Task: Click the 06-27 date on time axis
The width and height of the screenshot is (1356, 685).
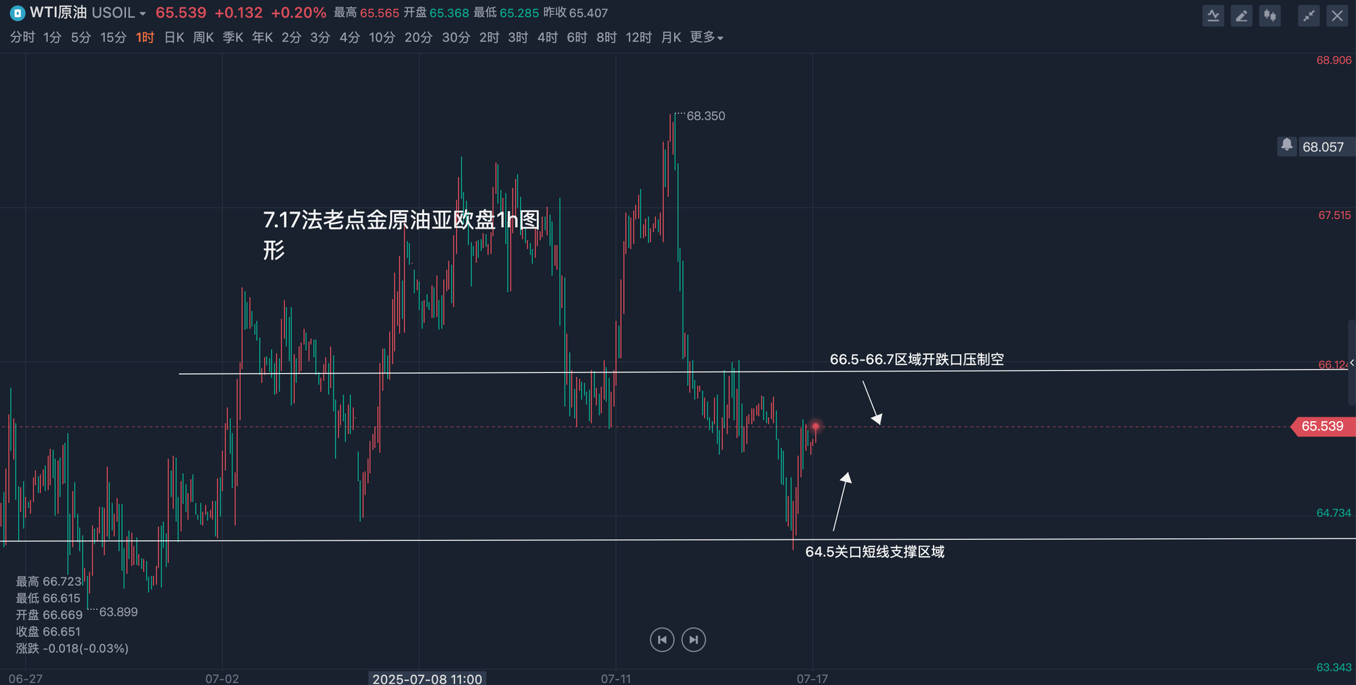Action: [x=26, y=679]
